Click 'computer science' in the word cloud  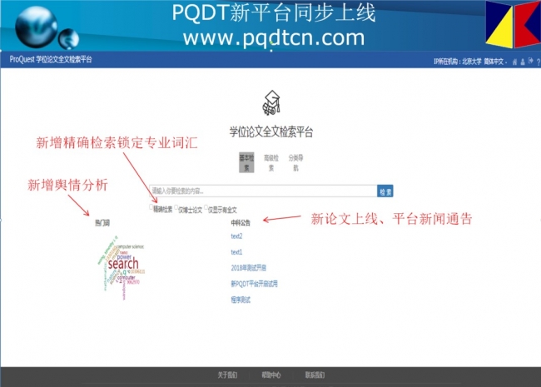click(130, 246)
